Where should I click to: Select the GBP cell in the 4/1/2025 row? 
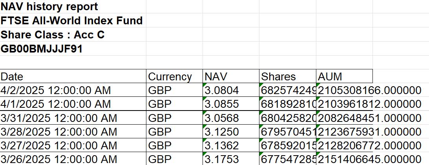[175, 104]
